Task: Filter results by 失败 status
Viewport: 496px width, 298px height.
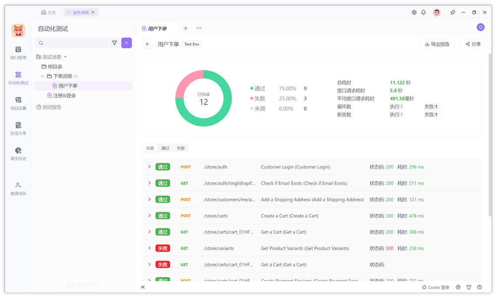Action: 181,148
